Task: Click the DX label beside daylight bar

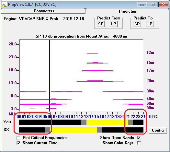Action: click(6, 130)
